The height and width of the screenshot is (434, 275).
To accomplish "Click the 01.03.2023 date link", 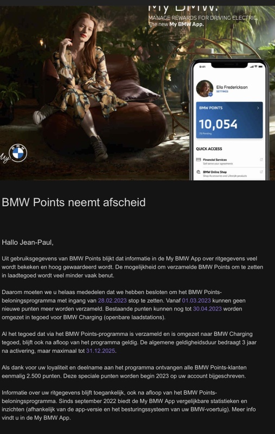I will click(196, 301).
